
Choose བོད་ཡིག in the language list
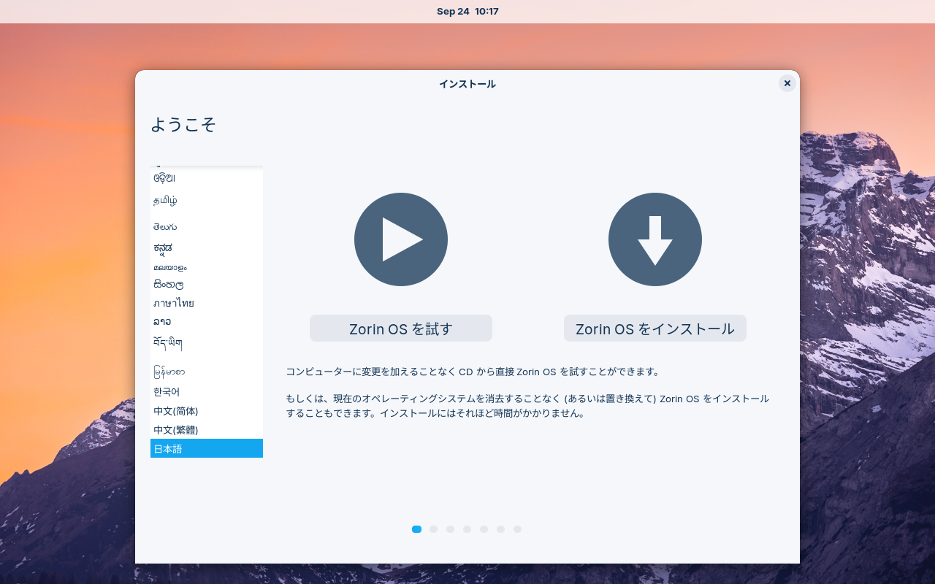pyautogui.click(x=207, y=342)
